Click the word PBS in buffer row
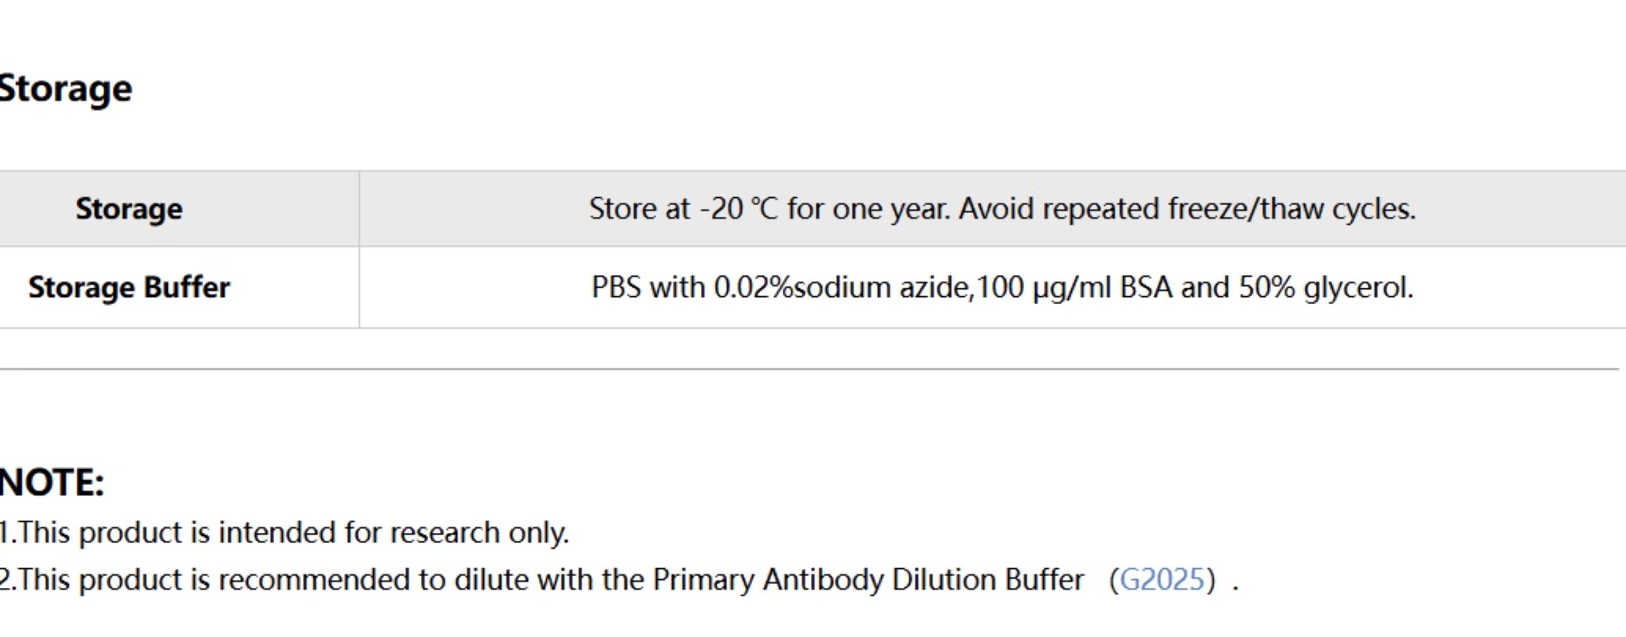Viewport: 1626px width, 637px height. [x=616, y=288]
